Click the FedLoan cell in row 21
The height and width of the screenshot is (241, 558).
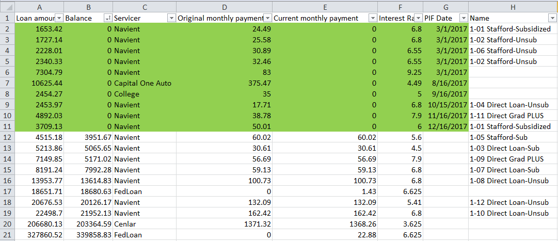pos(145,235)
